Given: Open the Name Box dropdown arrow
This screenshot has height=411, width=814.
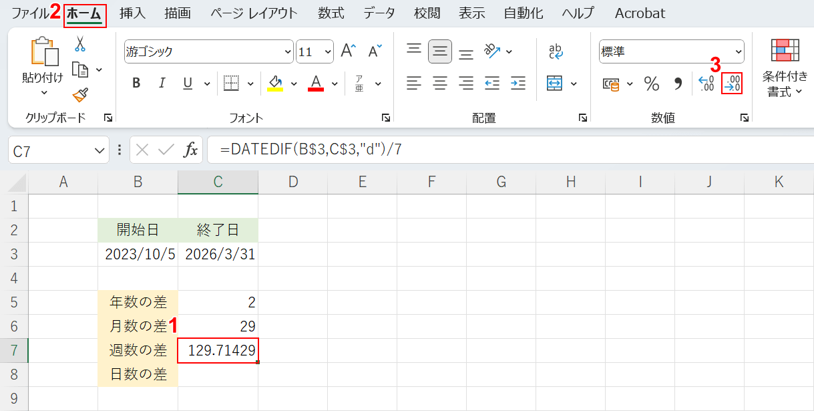Looking at the screenshot, I should 101,151.
